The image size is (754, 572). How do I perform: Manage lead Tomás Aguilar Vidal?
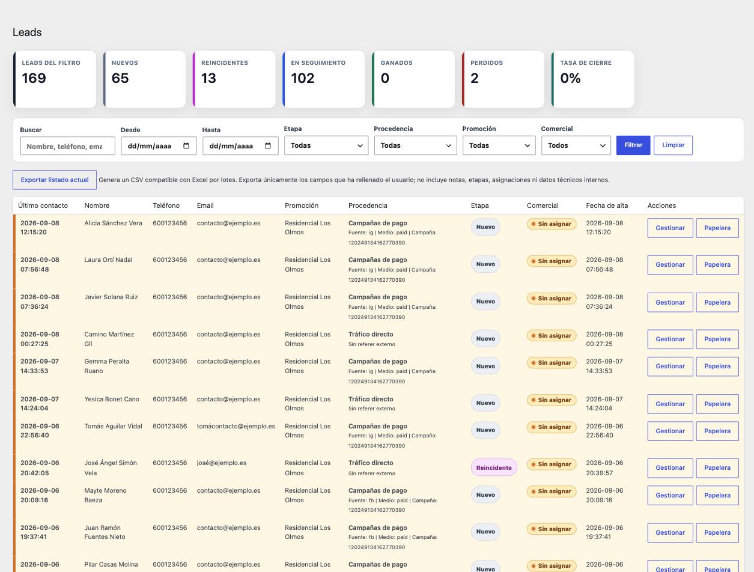pyautogui.click(x=670, y=431)
